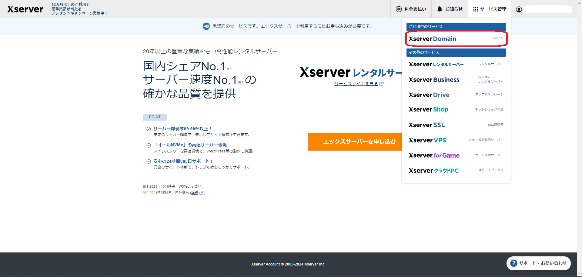Open the user account icon
Viewport: 582px width, 277px height.
coord(519,9)
